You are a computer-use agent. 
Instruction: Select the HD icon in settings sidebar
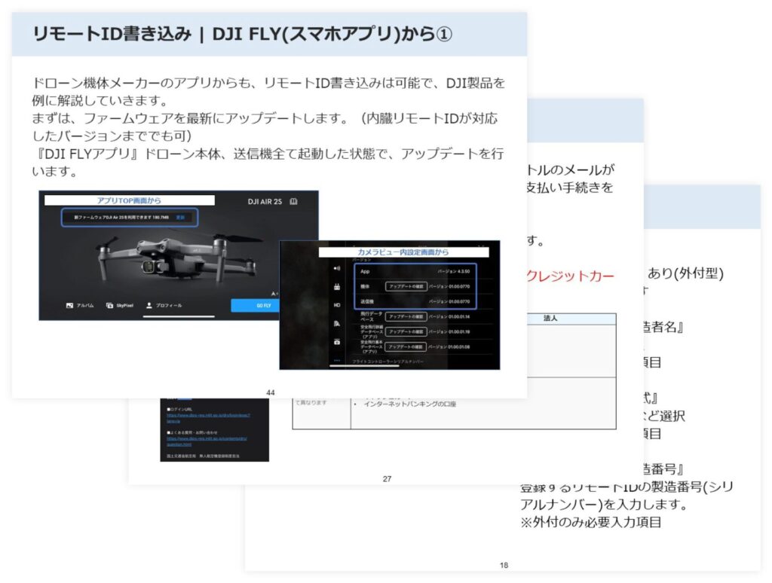337,305
